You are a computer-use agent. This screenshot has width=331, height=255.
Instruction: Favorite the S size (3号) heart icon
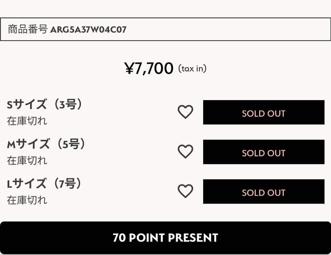coord(185,112)
